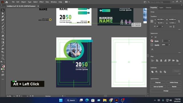
Task: Click the horizontal align right icon
Action: (165, 60)
